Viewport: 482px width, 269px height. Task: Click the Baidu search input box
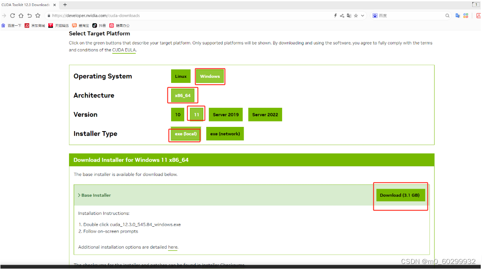(411, 16)
